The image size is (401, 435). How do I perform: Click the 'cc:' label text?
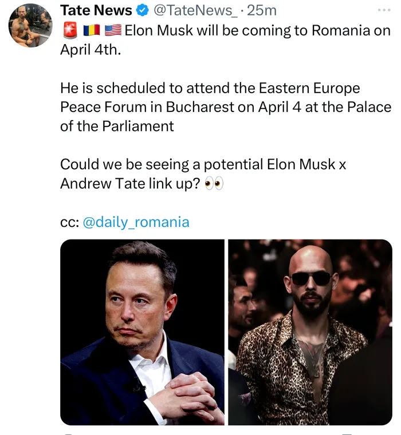[x=69, y=222]
